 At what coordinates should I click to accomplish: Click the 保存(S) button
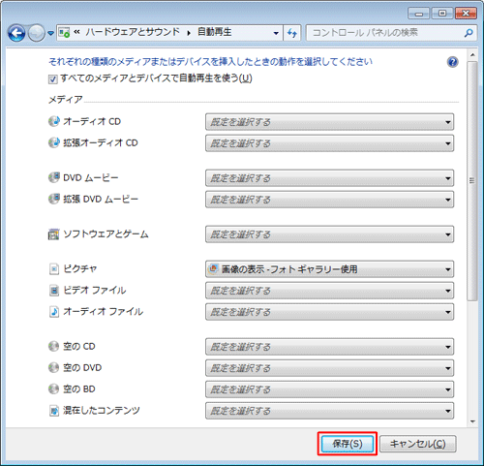coord(348,444)
